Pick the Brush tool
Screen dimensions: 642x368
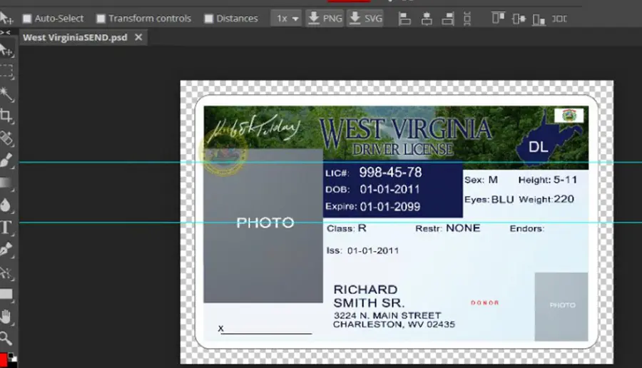6,160
